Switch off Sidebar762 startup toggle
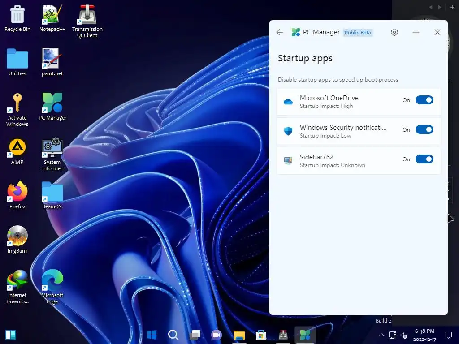The height and width of the screenshot is (344, 459). (424, 159)
